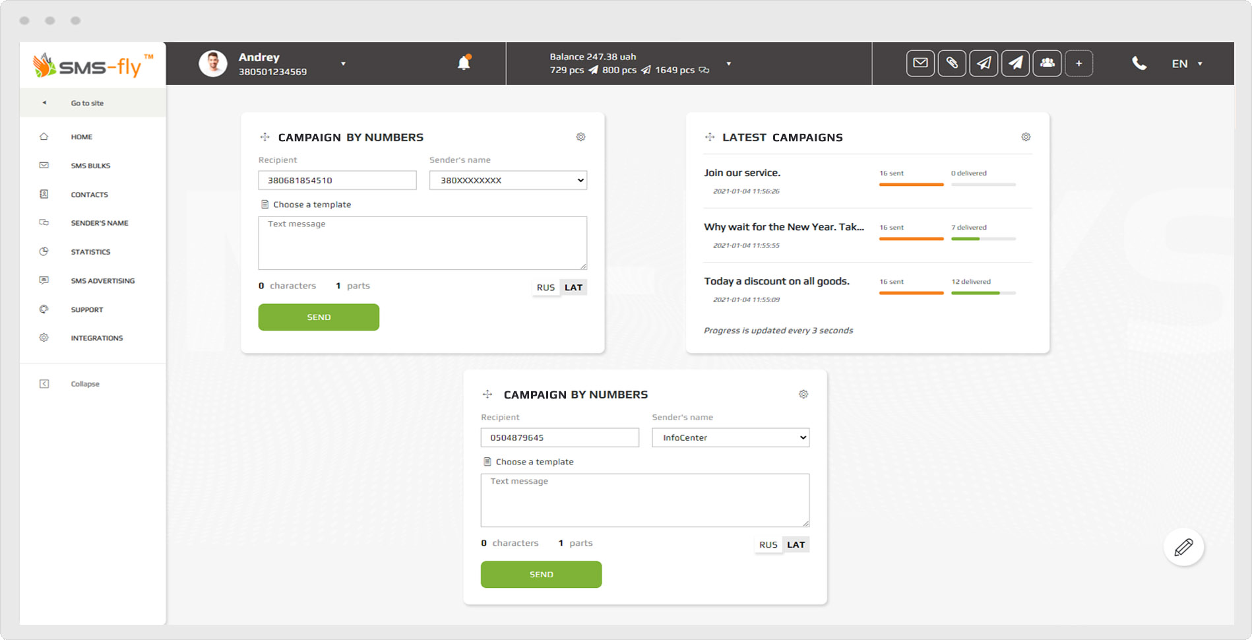Expand the Andrey account dropdown arrow
This screenshot has height=640, width=1252.
[x=343, y=64]
